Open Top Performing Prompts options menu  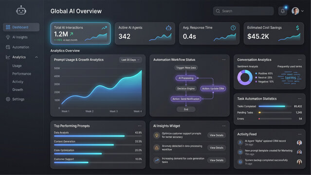tap(140, 126)
